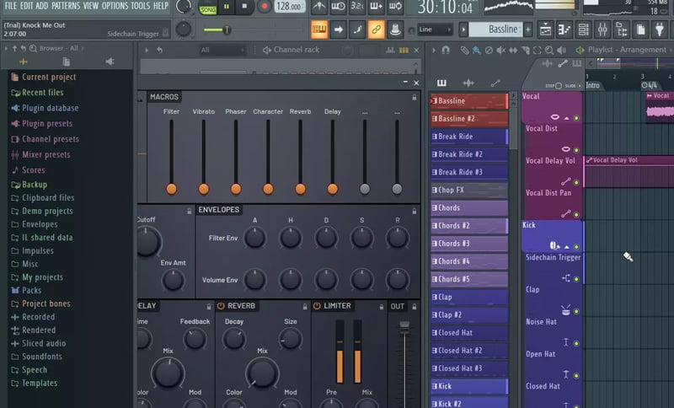Screen dimensions: 674x408
Task: Open the Bassline pattern selector
Action: click(x=495, y=30)
